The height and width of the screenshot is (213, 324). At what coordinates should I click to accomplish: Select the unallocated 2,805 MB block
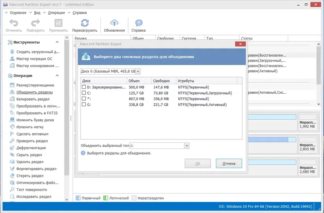pyautogui.click(x=308, y=144)
